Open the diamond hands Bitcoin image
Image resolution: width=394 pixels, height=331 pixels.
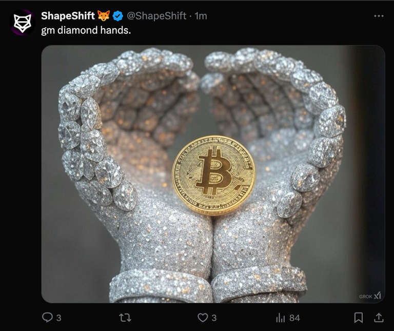point(213,174)
